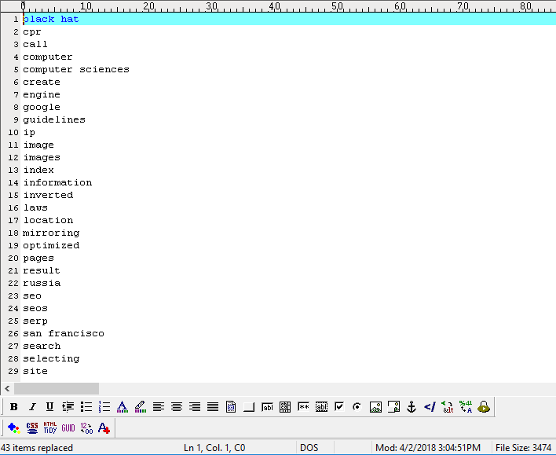
Task: Open the color picker tool
Action: (14, 428)
